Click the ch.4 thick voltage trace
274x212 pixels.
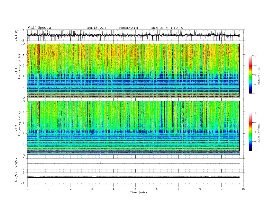(133, 177)
